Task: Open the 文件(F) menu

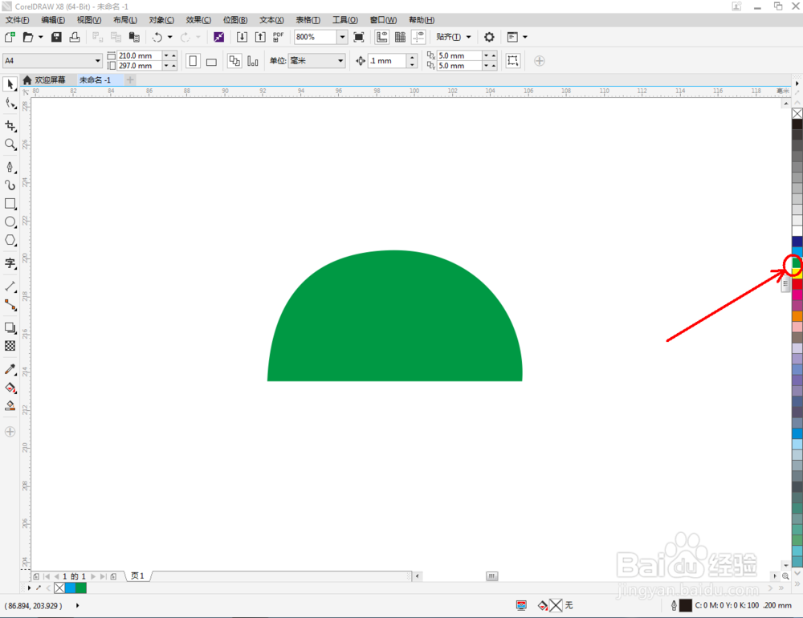Action: click(x=18, y=20)
